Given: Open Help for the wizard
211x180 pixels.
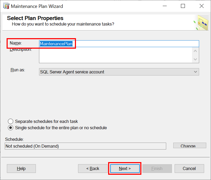Looking at the screenshot, I should pyautogui.click(x=21, y=168).
